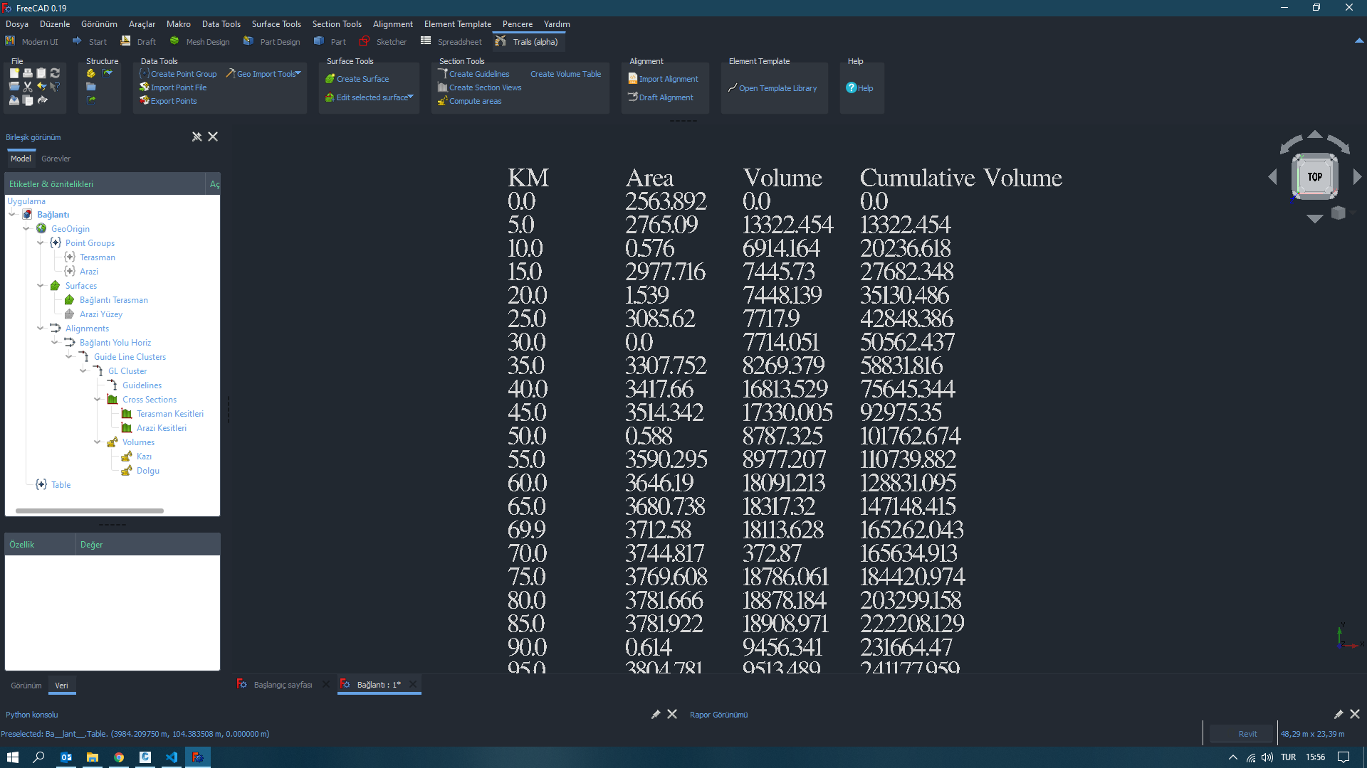Click Create Volume Table button

[x=565, y=74]
